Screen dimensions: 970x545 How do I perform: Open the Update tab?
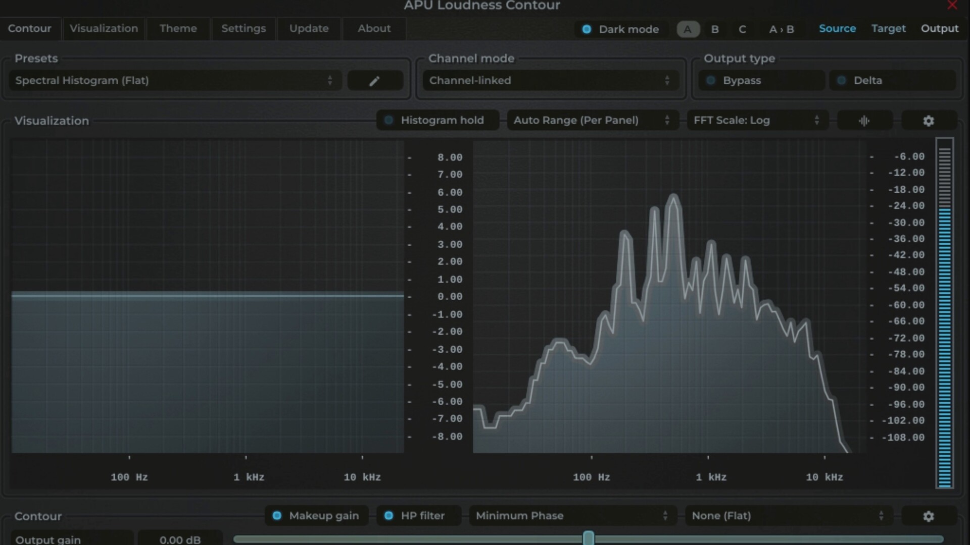[309, 29]
